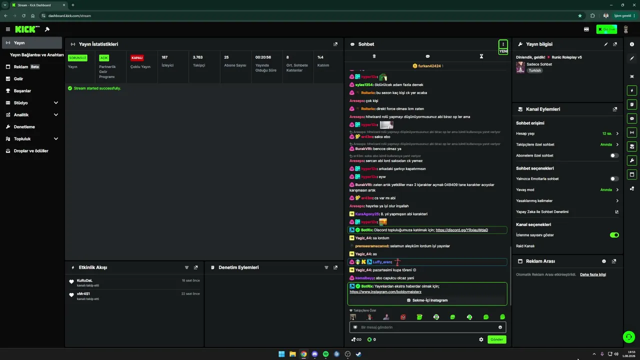Filter the Etkinlik Akışı list
The height and width of the screenshot is (360, 640).
(x=187, y=267)
